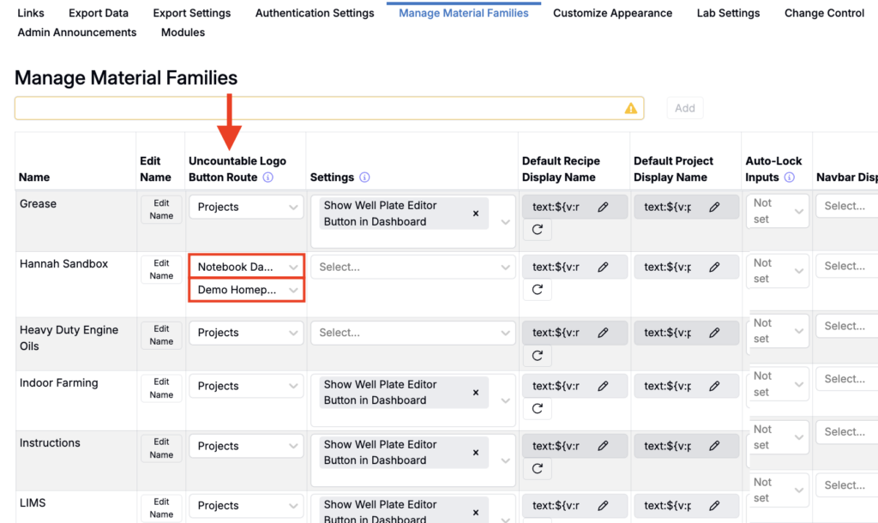Switch to Customize Appearance tab
This screenshot has width=878, height=523.
(612, 13)
